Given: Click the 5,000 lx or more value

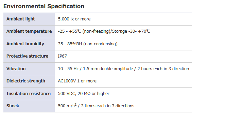Looking at the screenshot, I should click(74, 19).
